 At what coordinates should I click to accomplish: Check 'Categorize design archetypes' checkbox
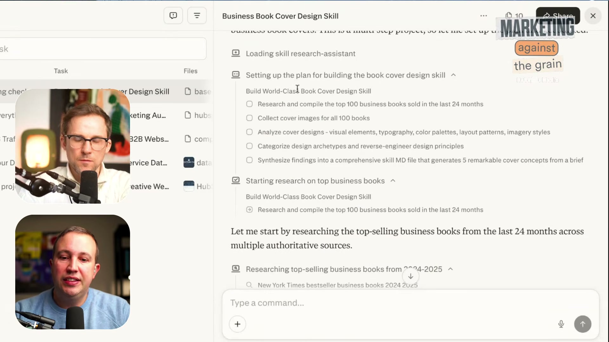(x=249, y=146)
